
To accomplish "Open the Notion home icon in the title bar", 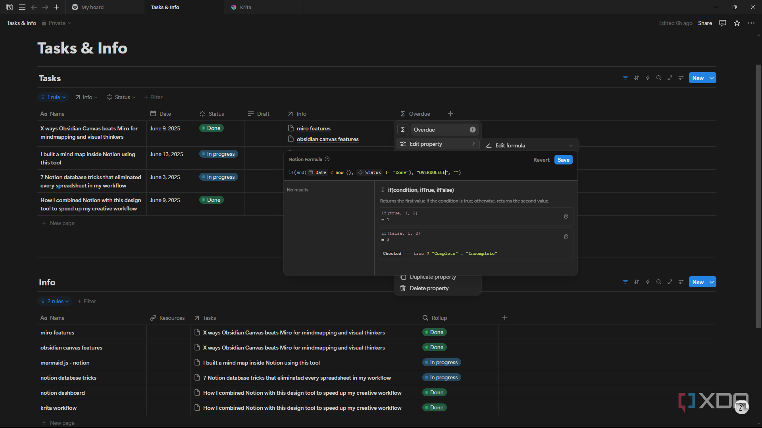I will pyautogui.click(x=10, y=7).
